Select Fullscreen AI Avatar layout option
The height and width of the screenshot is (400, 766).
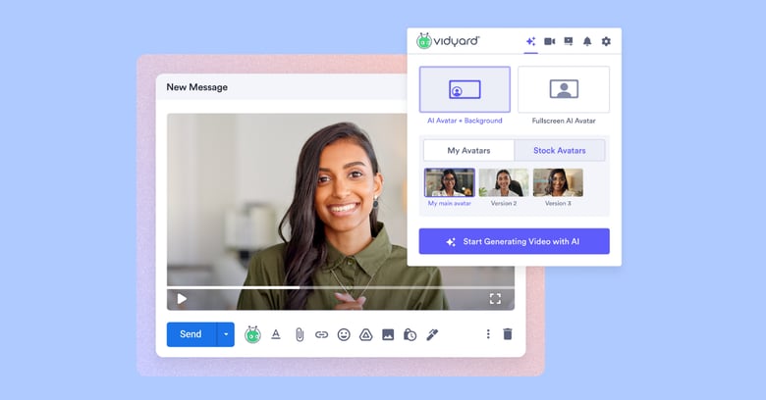pyautogui.click(x=564, y=89)
